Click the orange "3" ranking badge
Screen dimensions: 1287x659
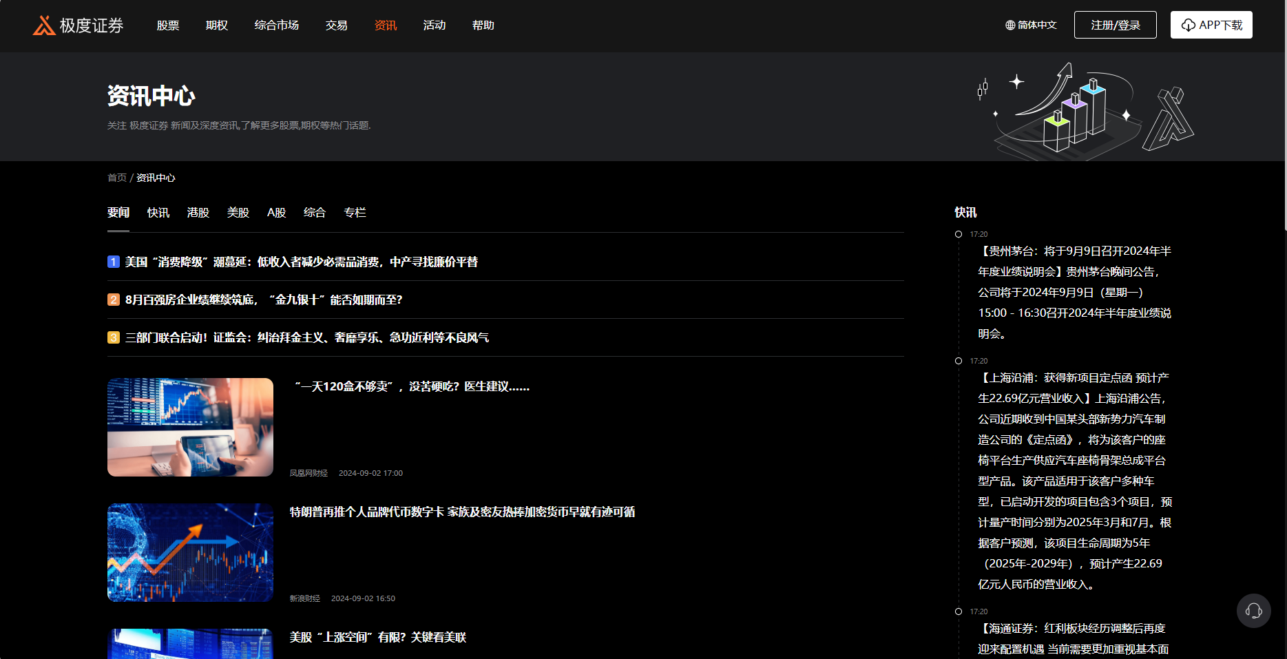(114, 337)
